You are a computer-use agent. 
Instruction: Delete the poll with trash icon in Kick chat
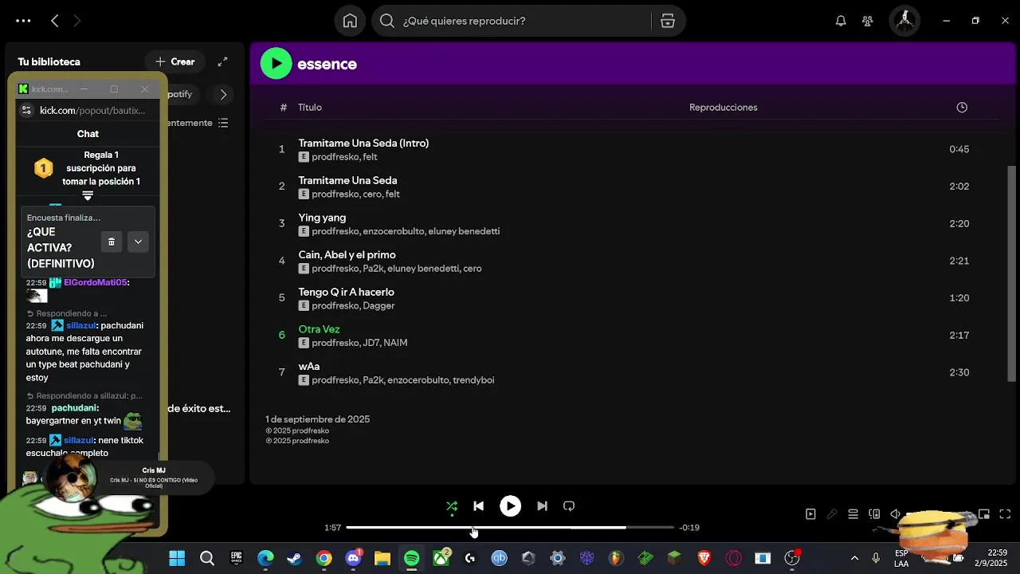pyautogui.click(x=112, y=242)
